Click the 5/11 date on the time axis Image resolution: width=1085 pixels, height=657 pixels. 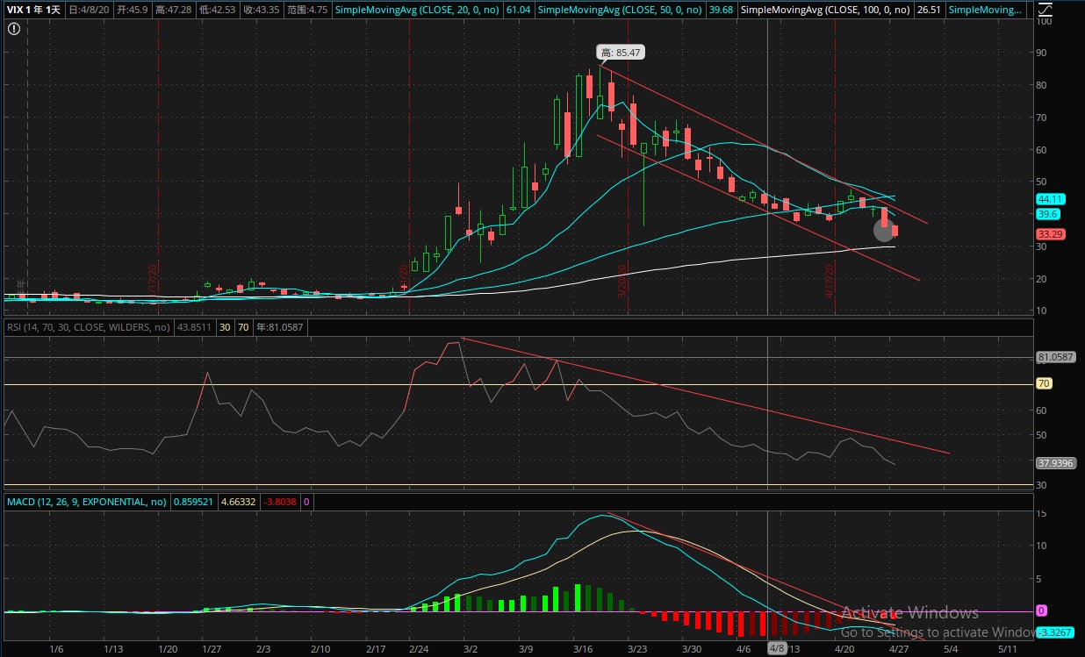click(1009, 649)
